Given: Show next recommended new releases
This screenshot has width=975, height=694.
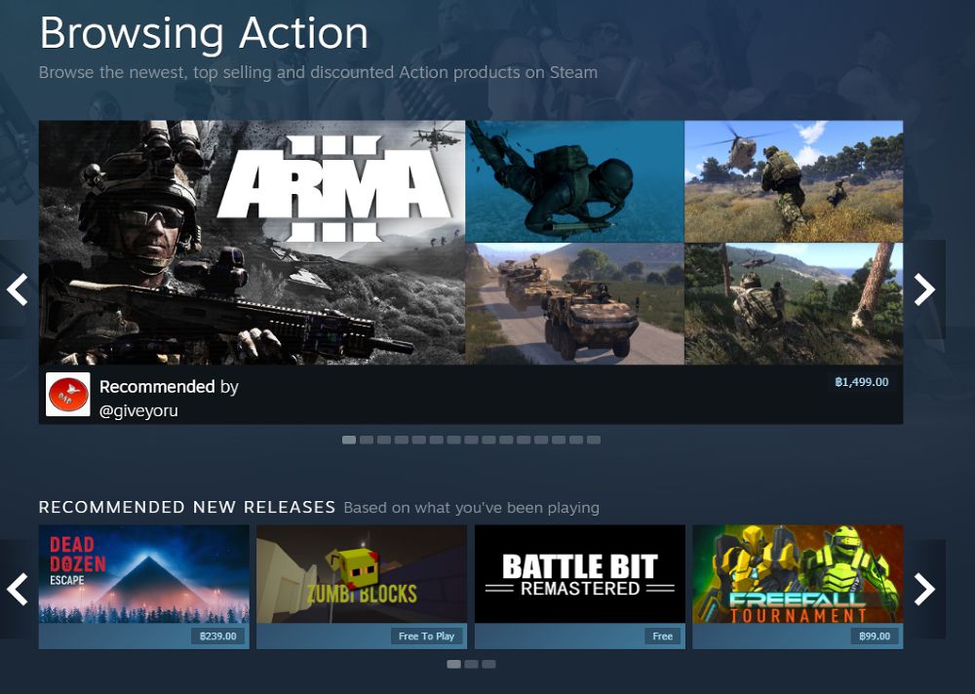Looking at the screenshot, I should pyautogui.click(x=924, y=589).
